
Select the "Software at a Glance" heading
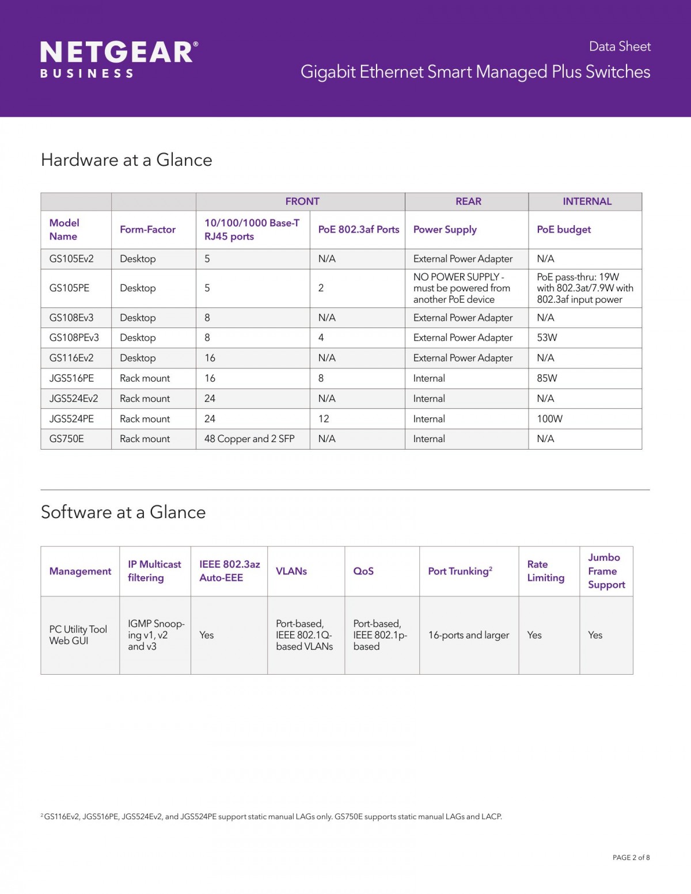pos(123,512)
